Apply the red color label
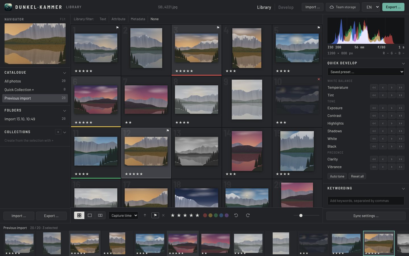This screenshot has width=409, height=256. pyautogui.click(x=205, y=215)
